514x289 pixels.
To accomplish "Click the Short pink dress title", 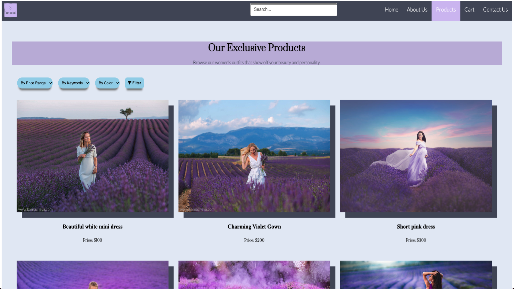I will [x=416, y=227].
